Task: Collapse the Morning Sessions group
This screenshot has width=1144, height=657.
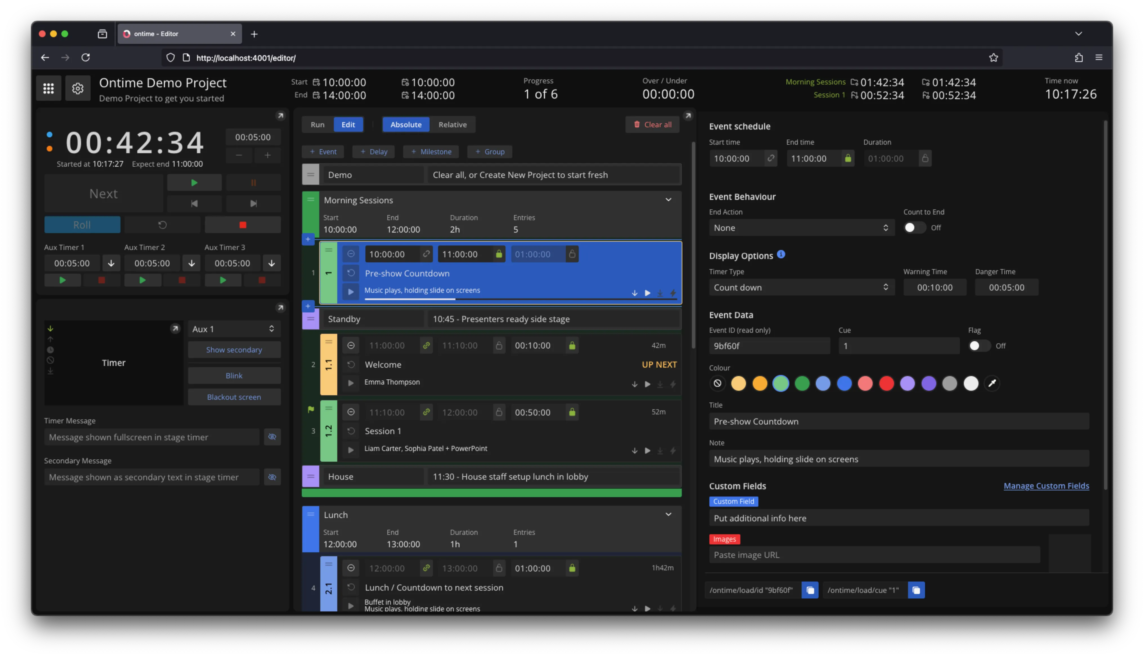Action: click(x=668, y=200)
